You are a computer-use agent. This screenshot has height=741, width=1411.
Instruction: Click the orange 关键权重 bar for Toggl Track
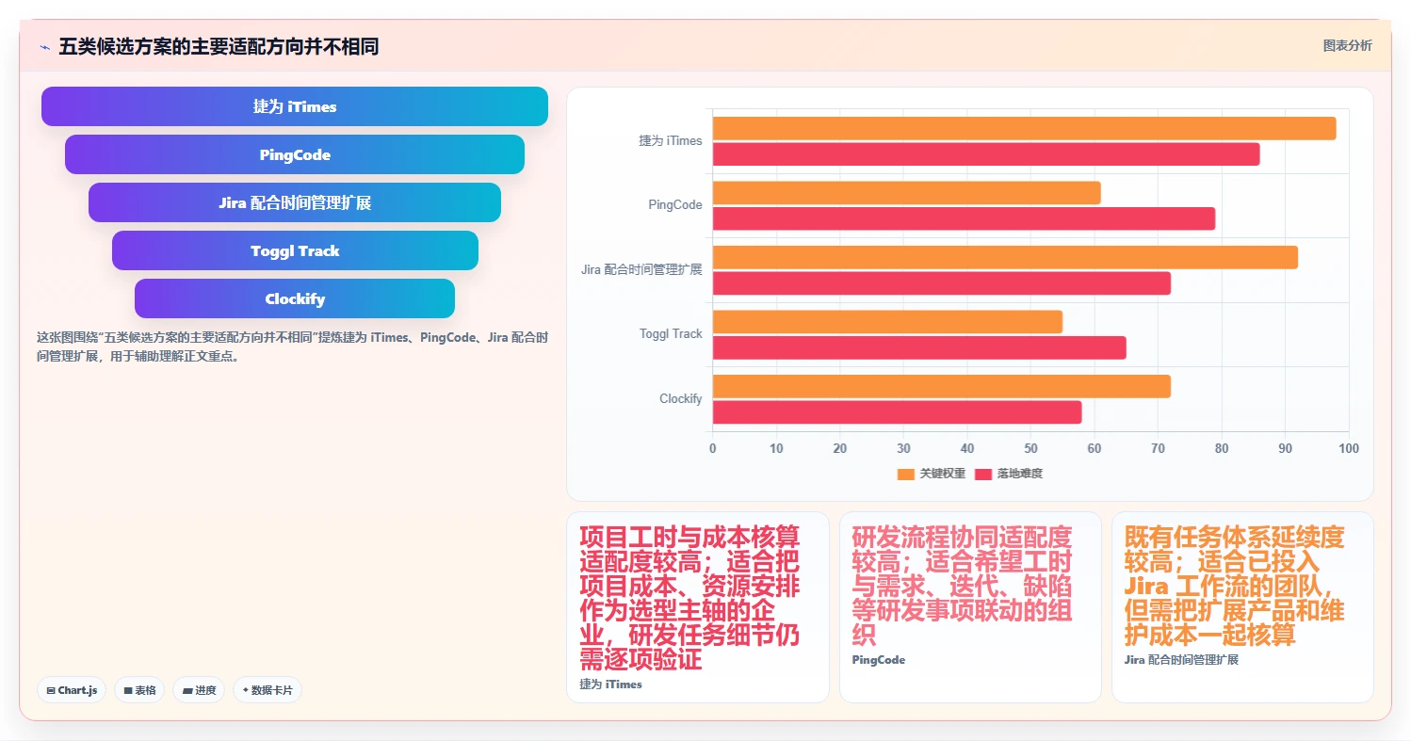[887, 321]
